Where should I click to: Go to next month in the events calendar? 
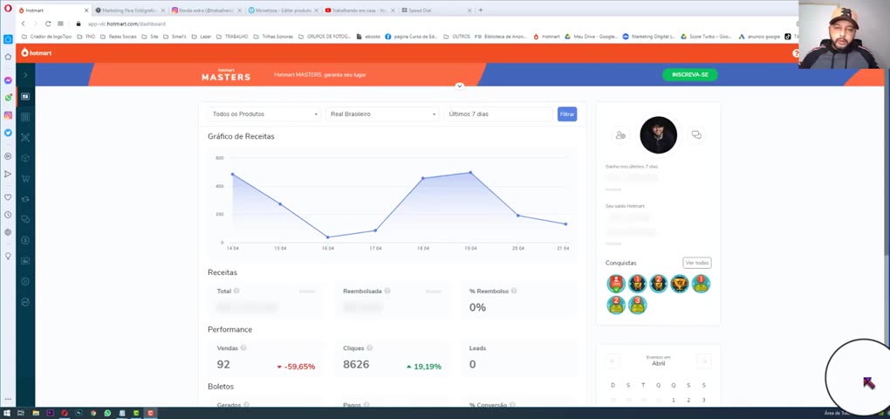point(704,361)
